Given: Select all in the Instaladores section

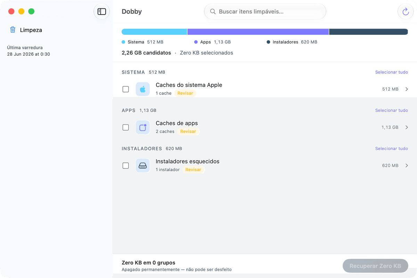Looking at the screenshot, I should click(x=391, y=149).
